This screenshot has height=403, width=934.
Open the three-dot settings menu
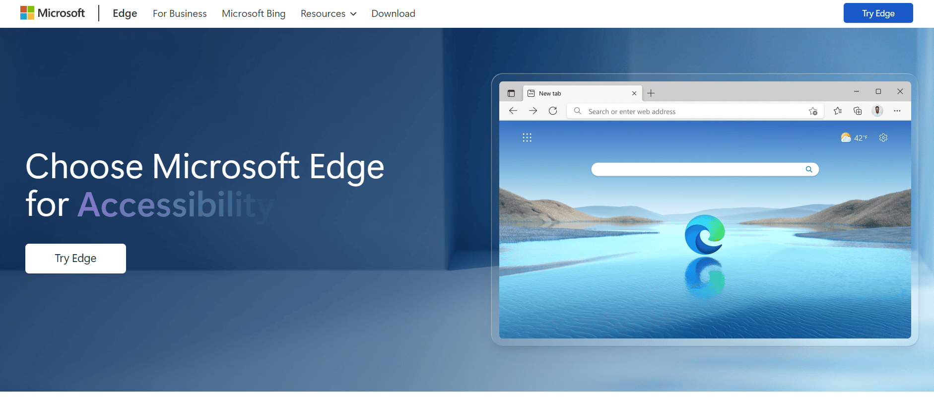click(897, 111)
